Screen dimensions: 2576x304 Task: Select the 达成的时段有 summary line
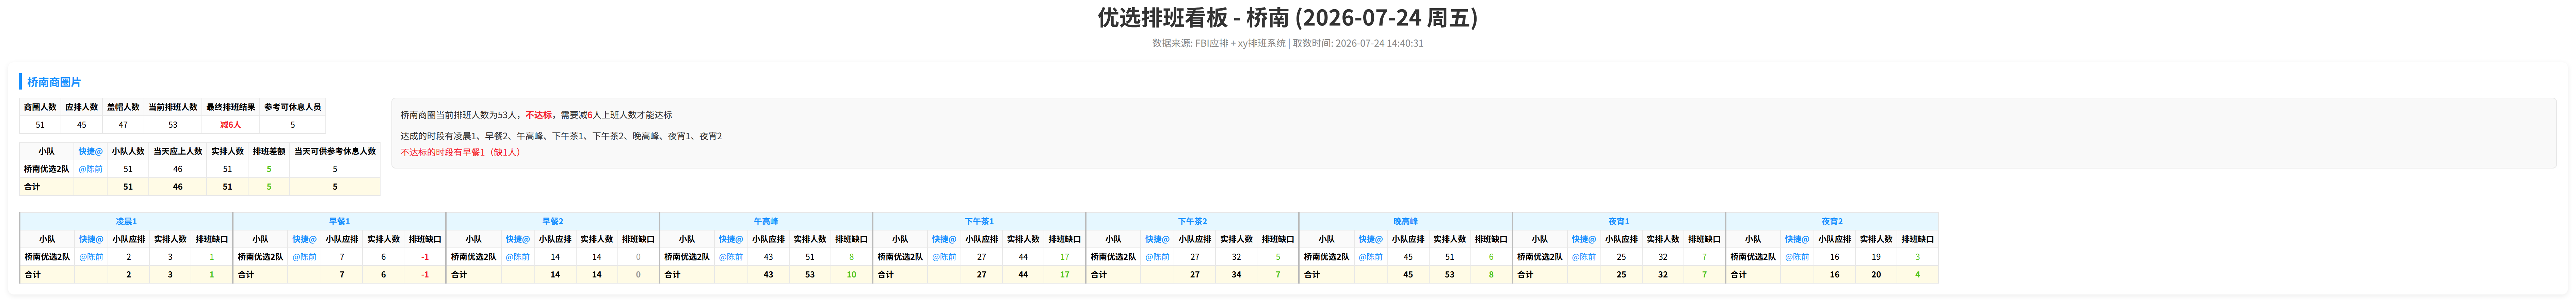[x=561, y=136]
